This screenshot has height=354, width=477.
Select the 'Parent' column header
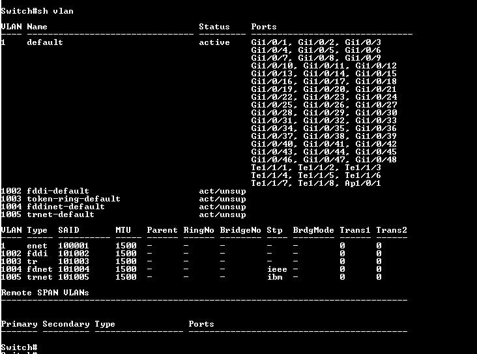tap(162, 230)
